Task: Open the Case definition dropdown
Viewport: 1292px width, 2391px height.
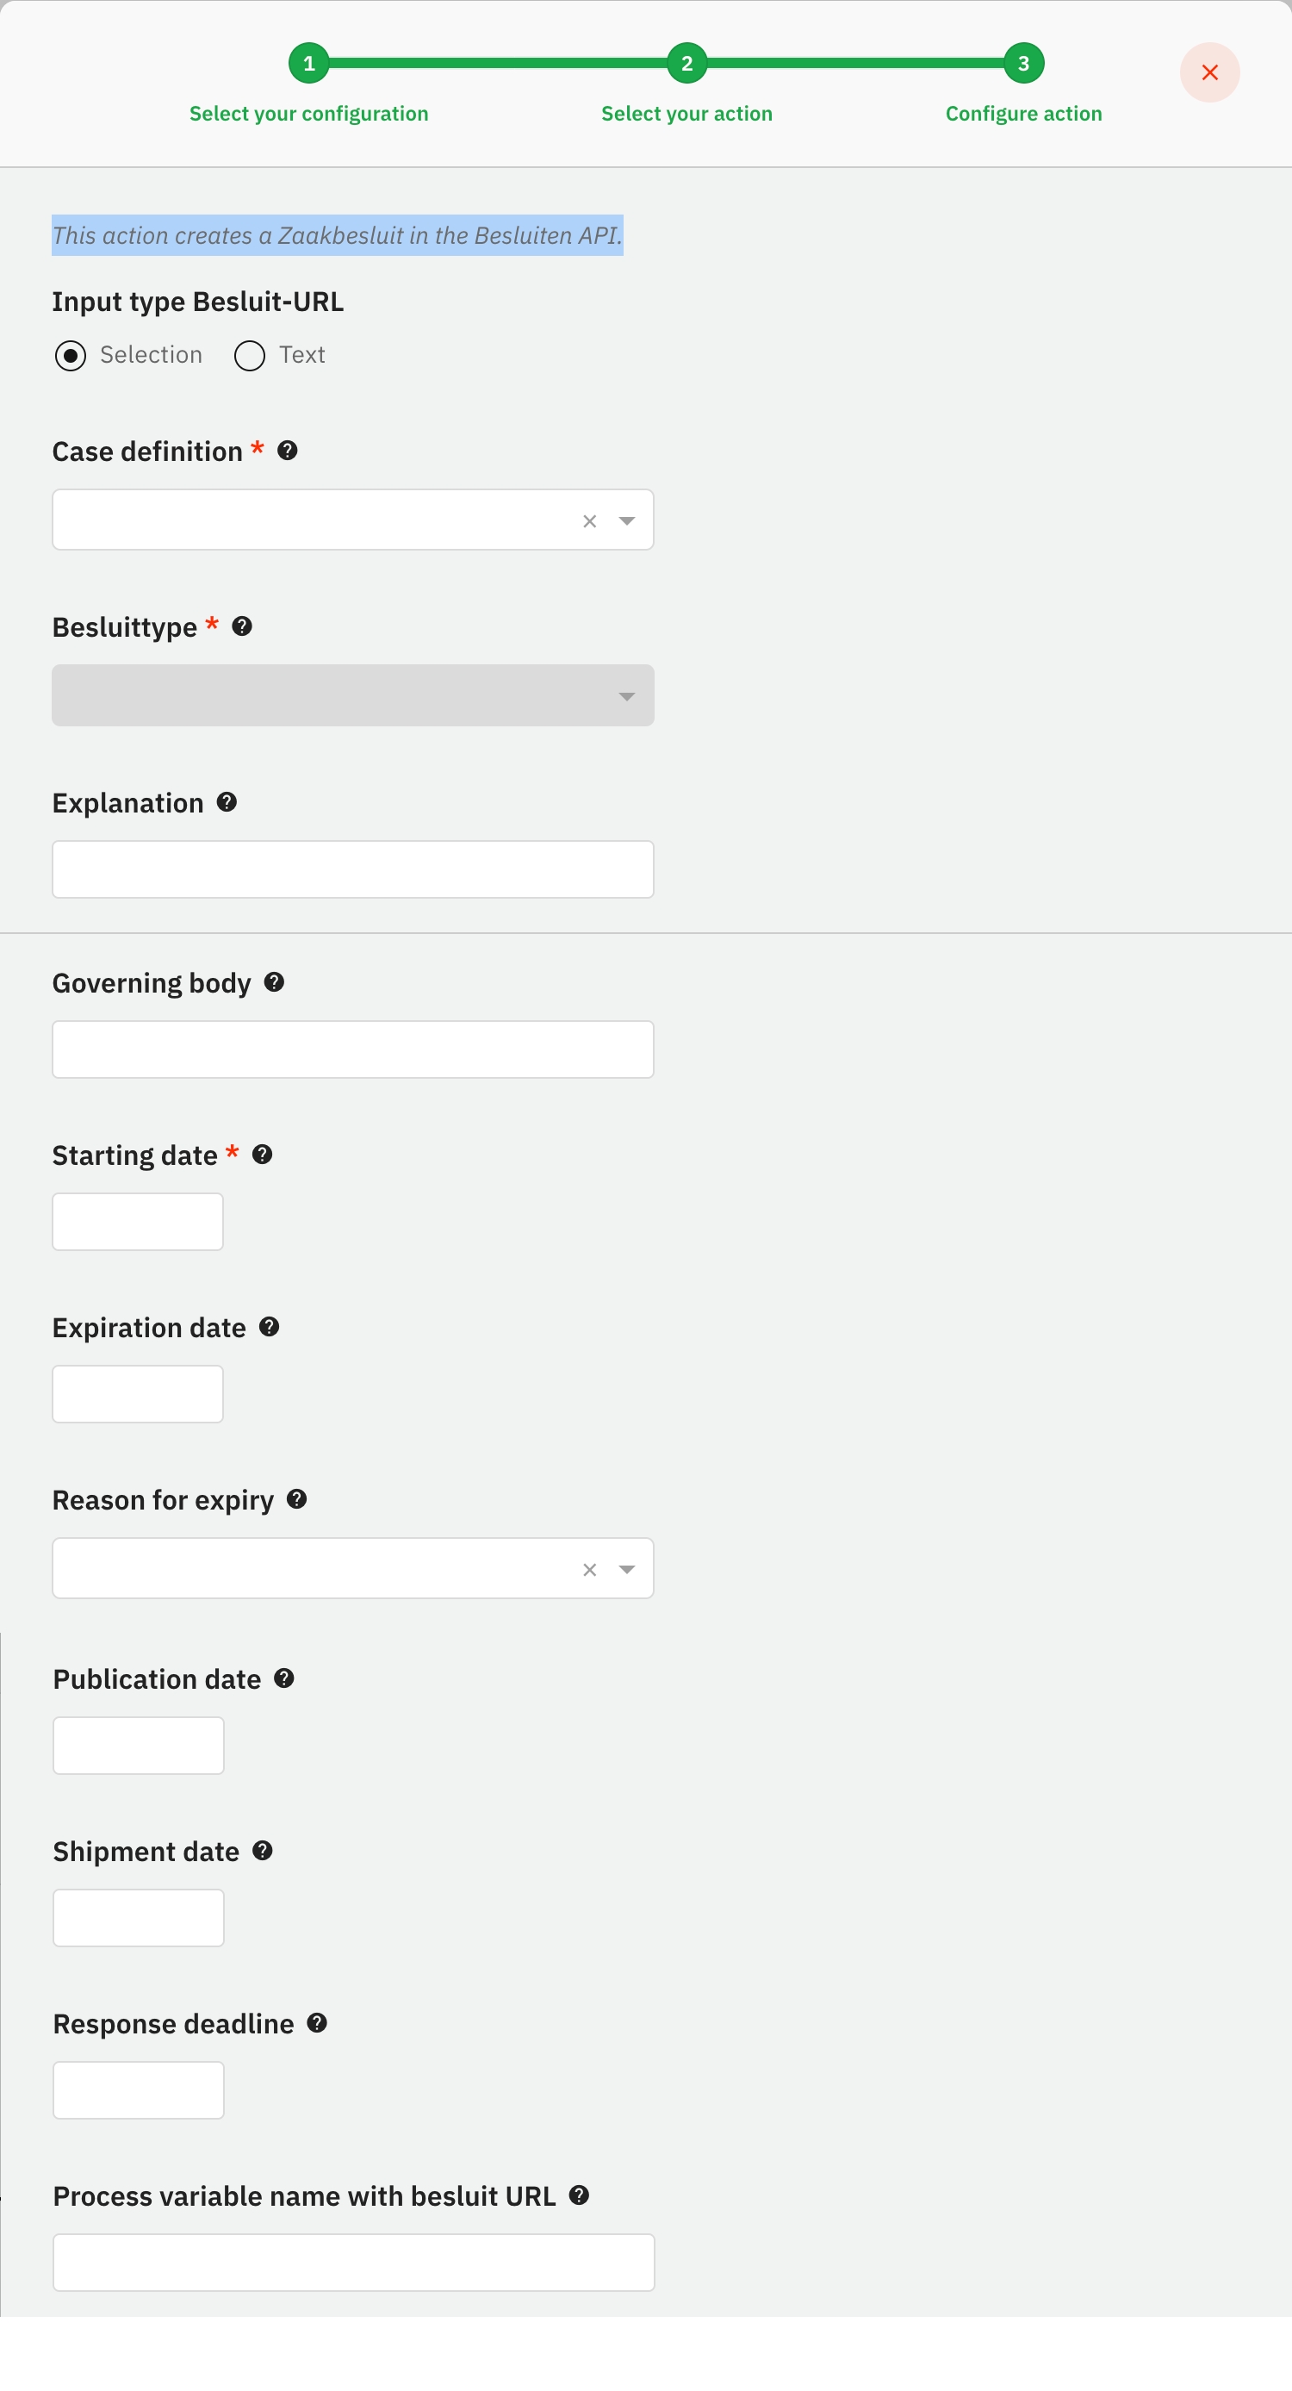Action: point(627,520)
